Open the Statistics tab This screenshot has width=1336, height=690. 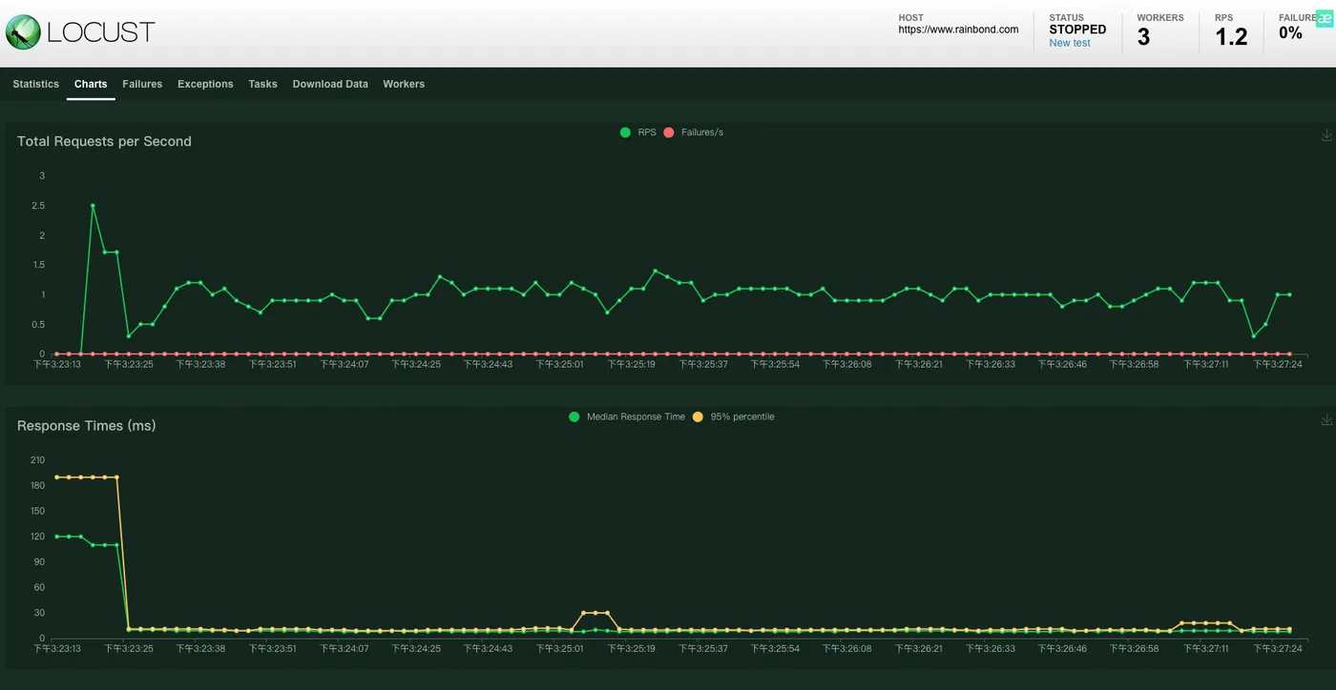[36, 84]
